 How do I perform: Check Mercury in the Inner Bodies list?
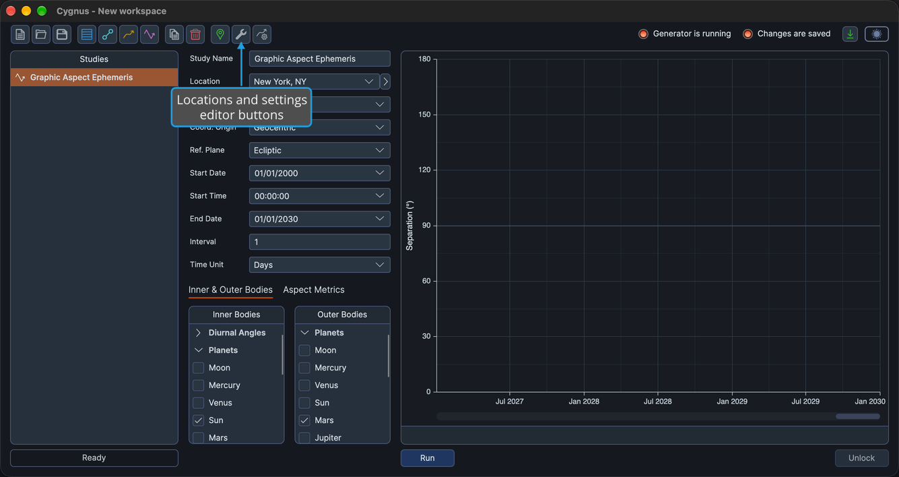(198, 385)
